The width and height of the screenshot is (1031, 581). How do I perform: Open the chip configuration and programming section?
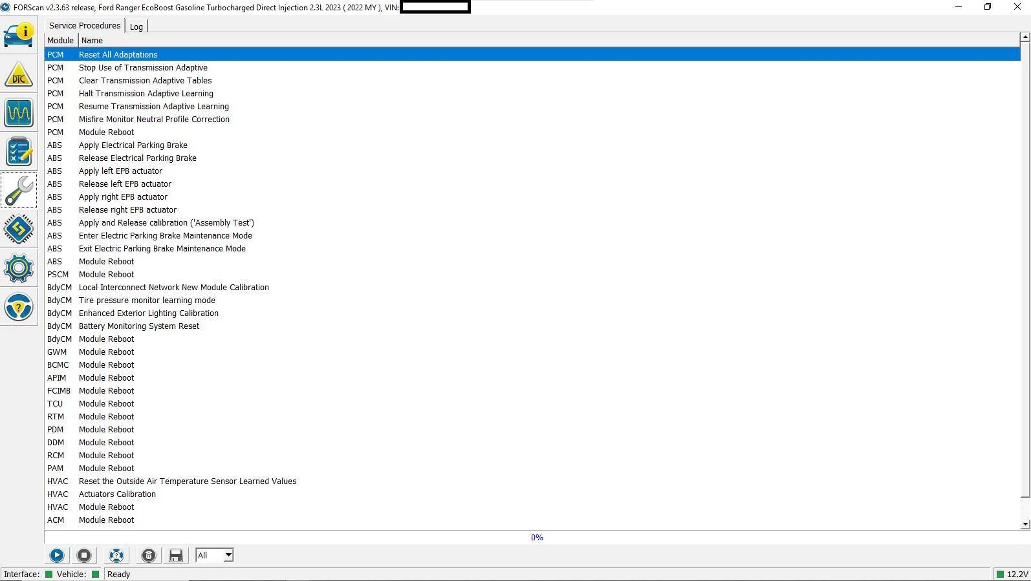pyautogui.click(x=18, y=229)
